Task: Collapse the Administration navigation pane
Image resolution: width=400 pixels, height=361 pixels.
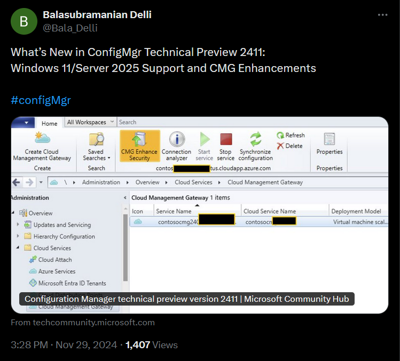Action: tap(125, 198)
